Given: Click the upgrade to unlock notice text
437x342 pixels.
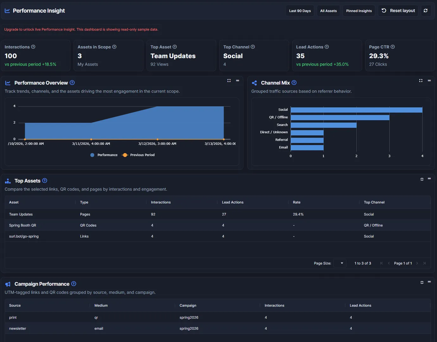Looking at the screenshot, I should 81,29.
